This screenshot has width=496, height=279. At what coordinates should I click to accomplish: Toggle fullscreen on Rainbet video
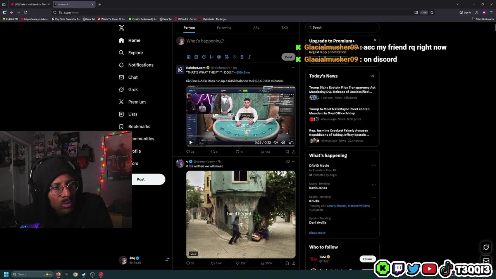coord(291,143)
